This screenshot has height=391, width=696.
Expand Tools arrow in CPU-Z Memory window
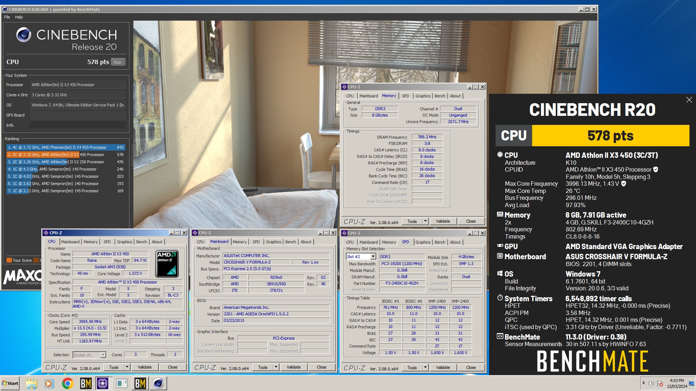[425, 221]
